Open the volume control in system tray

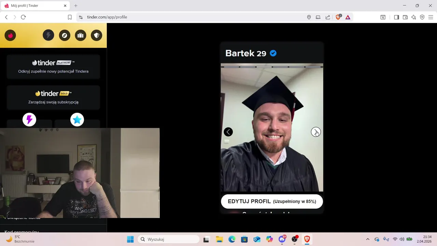[402, 239]
